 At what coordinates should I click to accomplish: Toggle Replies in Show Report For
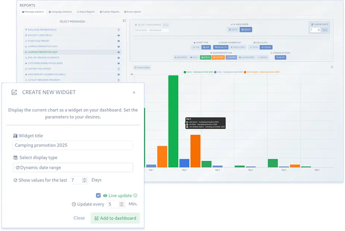(x=263, y=58)
